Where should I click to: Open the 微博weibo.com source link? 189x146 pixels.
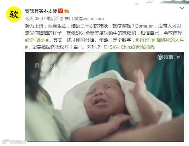click(x=89, y=19)
